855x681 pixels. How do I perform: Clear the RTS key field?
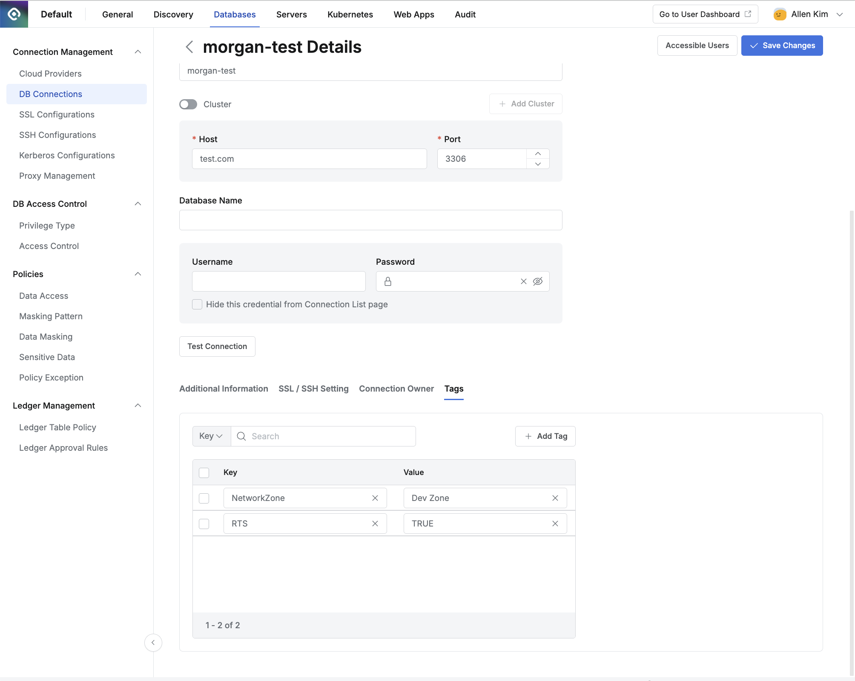point(375,524)
